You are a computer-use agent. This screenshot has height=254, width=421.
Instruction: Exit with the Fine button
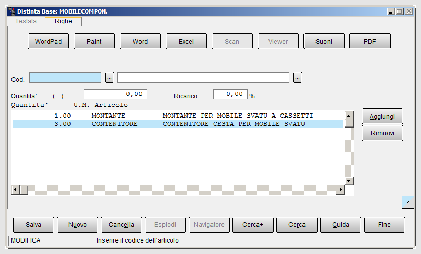(384, 224)
